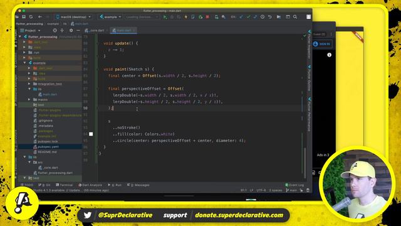The image size is (401, 226).
Task: Expand the integration_test folder
Action: click(29, 83)
